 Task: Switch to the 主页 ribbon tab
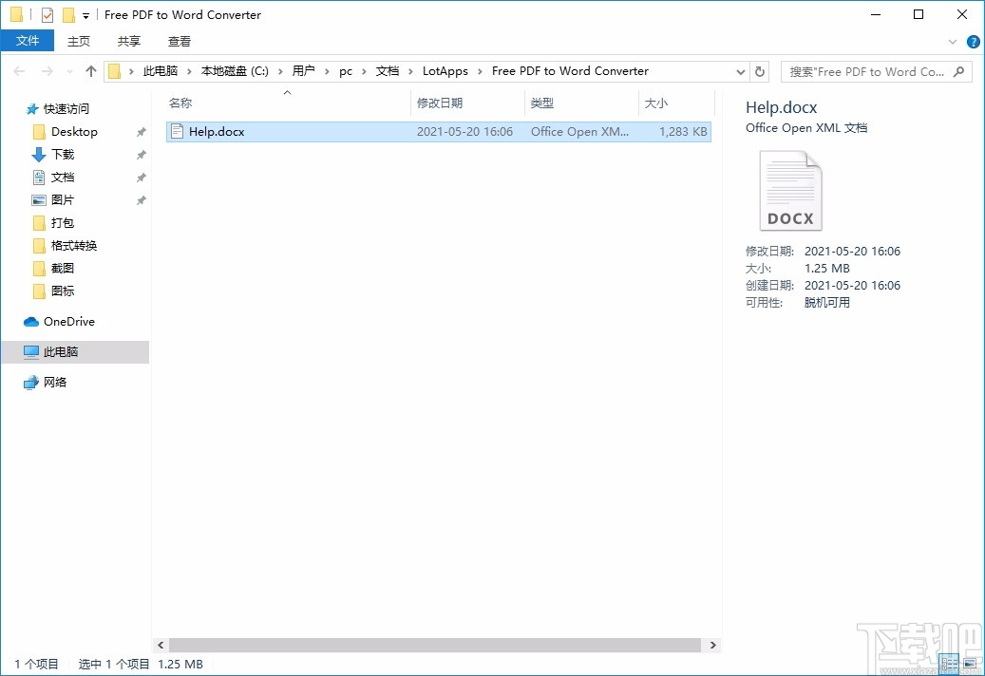click(x=79, y=41)
